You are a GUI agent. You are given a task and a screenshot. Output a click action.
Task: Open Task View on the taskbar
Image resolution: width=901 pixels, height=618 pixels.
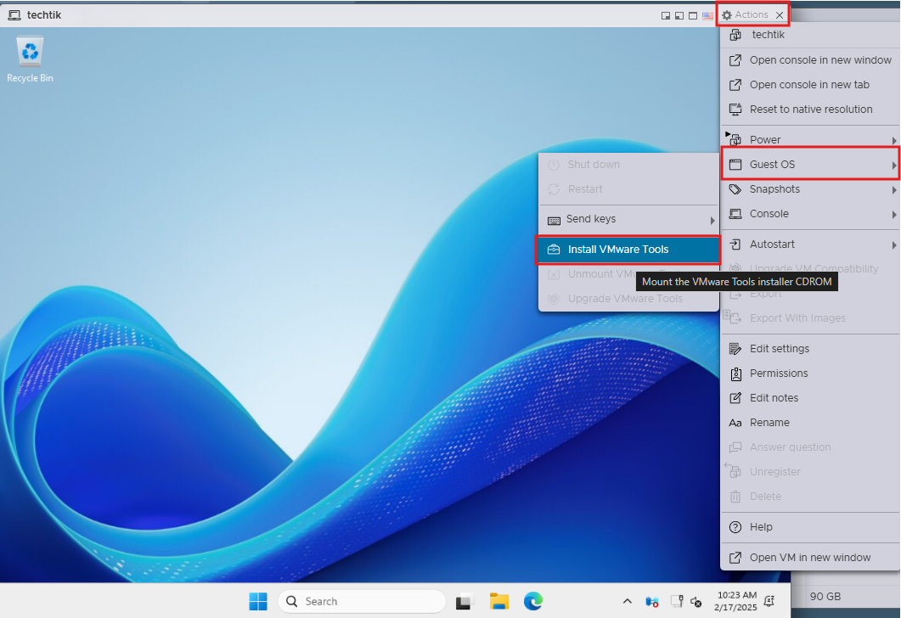click(465, 601)
